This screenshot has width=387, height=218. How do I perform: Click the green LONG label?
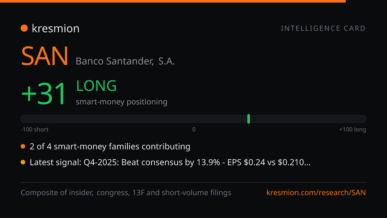(96, 86)
